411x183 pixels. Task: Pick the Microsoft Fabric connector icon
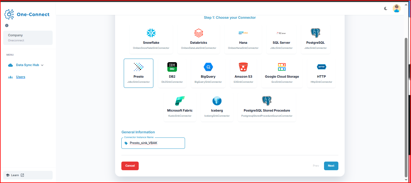180,101
